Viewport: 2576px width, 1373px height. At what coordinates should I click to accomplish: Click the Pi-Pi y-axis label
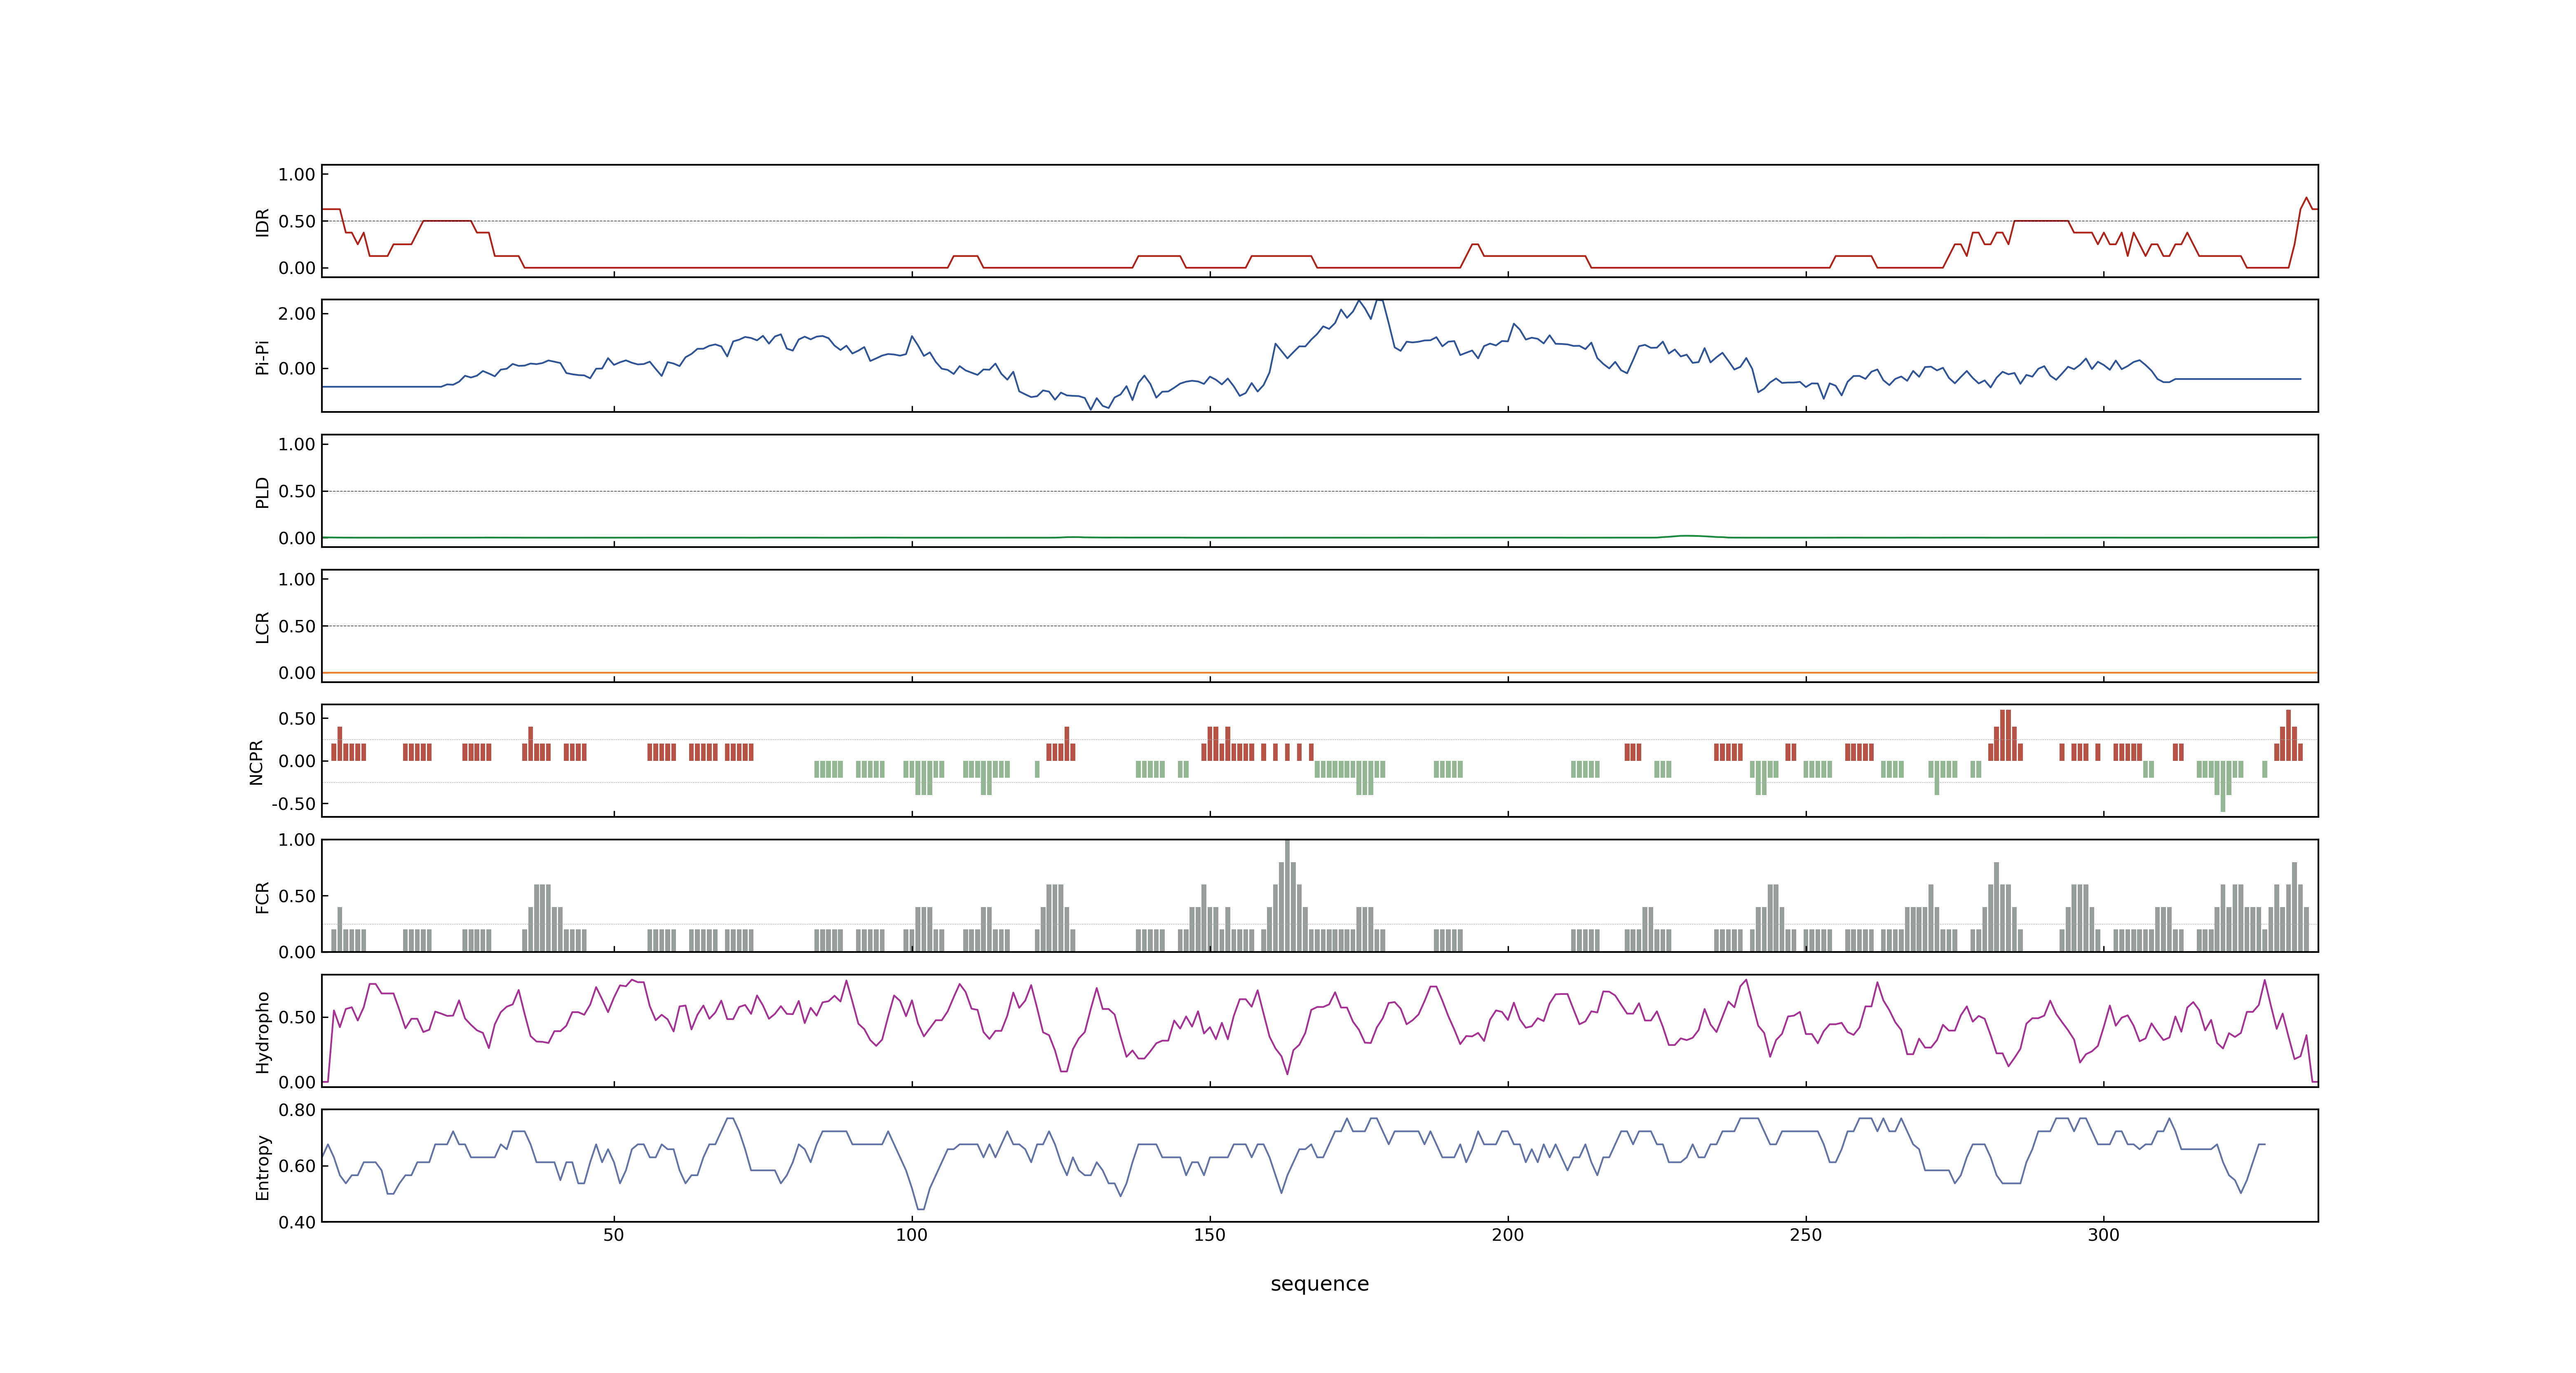[262, 357]
